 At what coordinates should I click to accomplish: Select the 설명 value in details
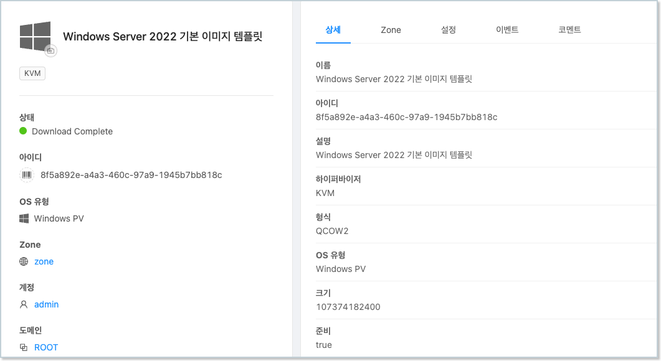coord(394,155)
